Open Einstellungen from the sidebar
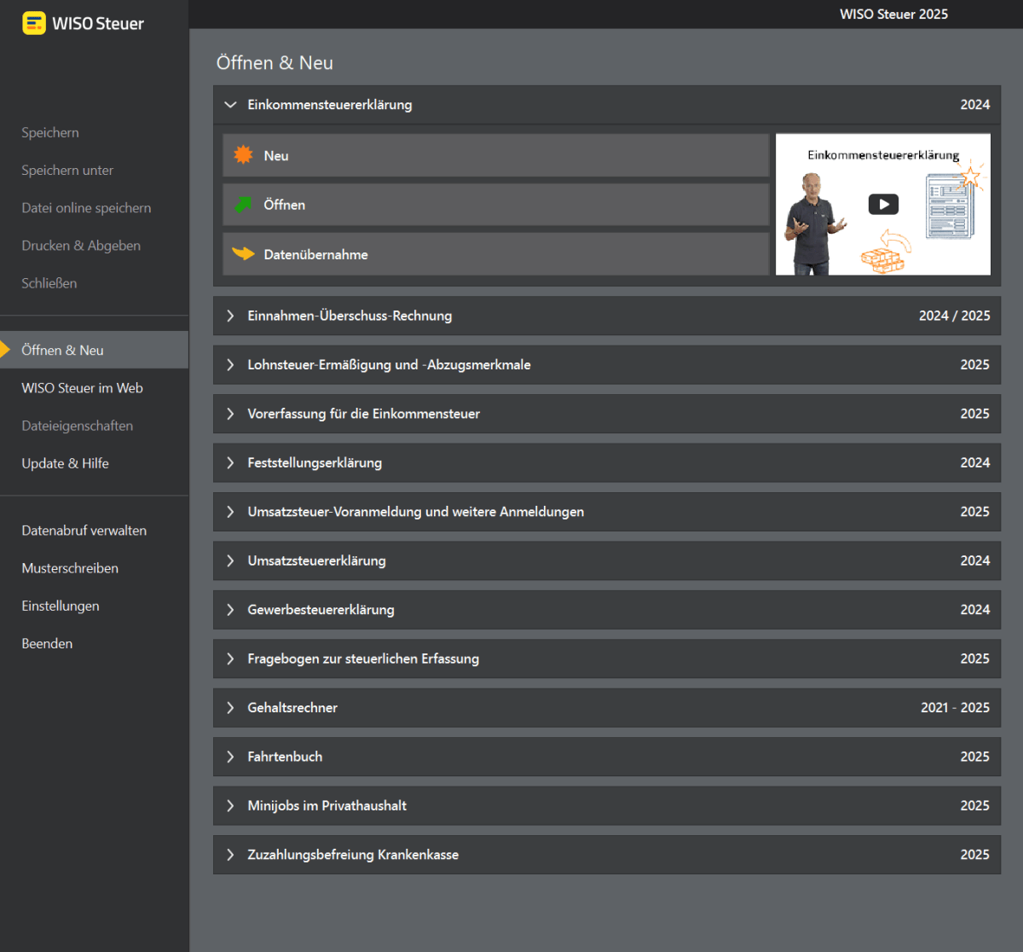Viewport: 1023px width, 952px height. tap(61, 606)
